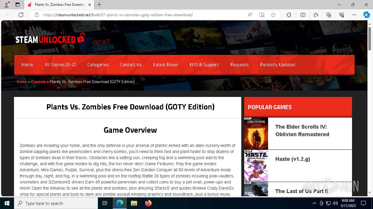The width and height of the screenshot is (373, 209).
Task: Click the Edge taskbar icon
Action: 120,203
